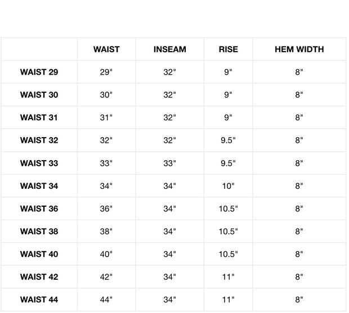The height and width of the screenshot is (313, 349).
Task: Select the WAIST 40 row label
Action: point(39,254)
